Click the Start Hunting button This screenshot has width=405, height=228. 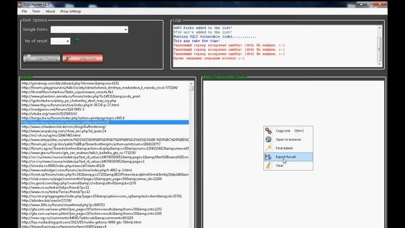point(42,58)
